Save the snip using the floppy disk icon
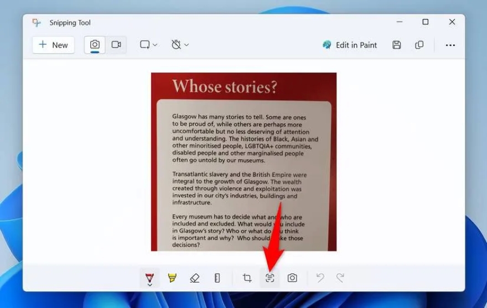Image resolution: width=487 pixels, height=308 pixels. [397, 45]
